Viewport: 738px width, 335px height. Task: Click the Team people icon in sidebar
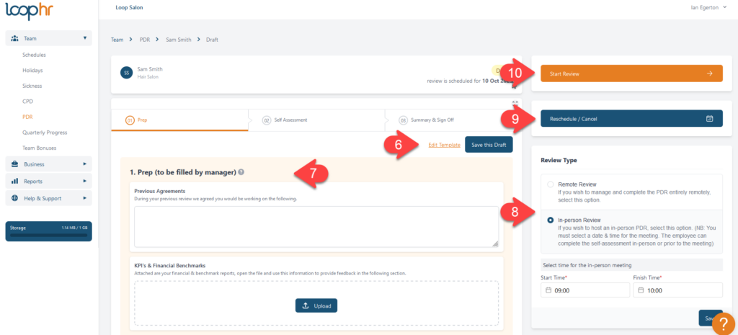(14, 38)
